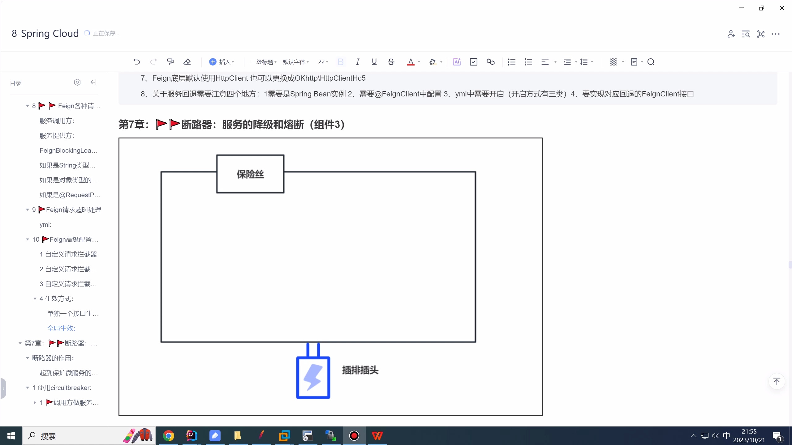Viewport: 792px width, 445px height.
Task: Open the font size 22 dropdown
Action: coord(323,62)
